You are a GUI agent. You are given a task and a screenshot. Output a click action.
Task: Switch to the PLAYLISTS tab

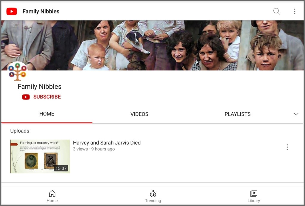click(237, 114)
